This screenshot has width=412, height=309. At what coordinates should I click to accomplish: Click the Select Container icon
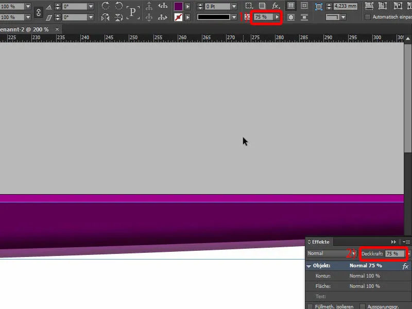pos(149,6)
